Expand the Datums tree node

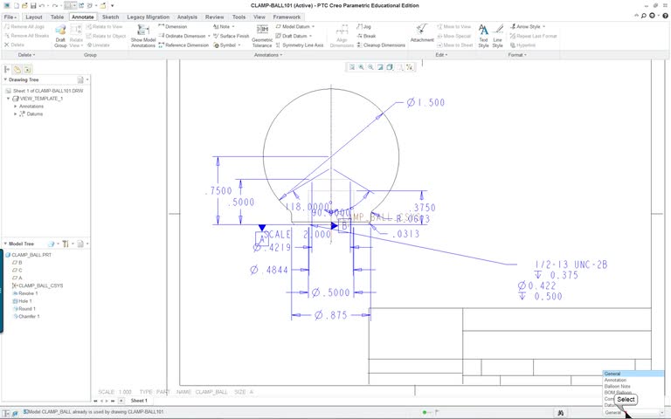pyautogui.click(x=16, y=114)
